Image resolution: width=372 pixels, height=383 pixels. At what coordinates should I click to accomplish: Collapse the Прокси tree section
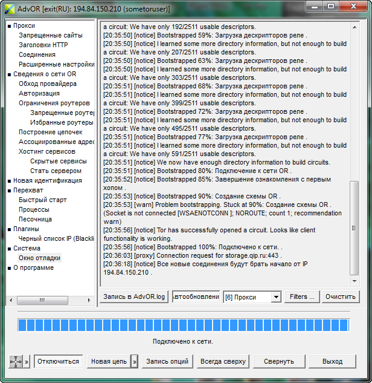pos(9,26)
